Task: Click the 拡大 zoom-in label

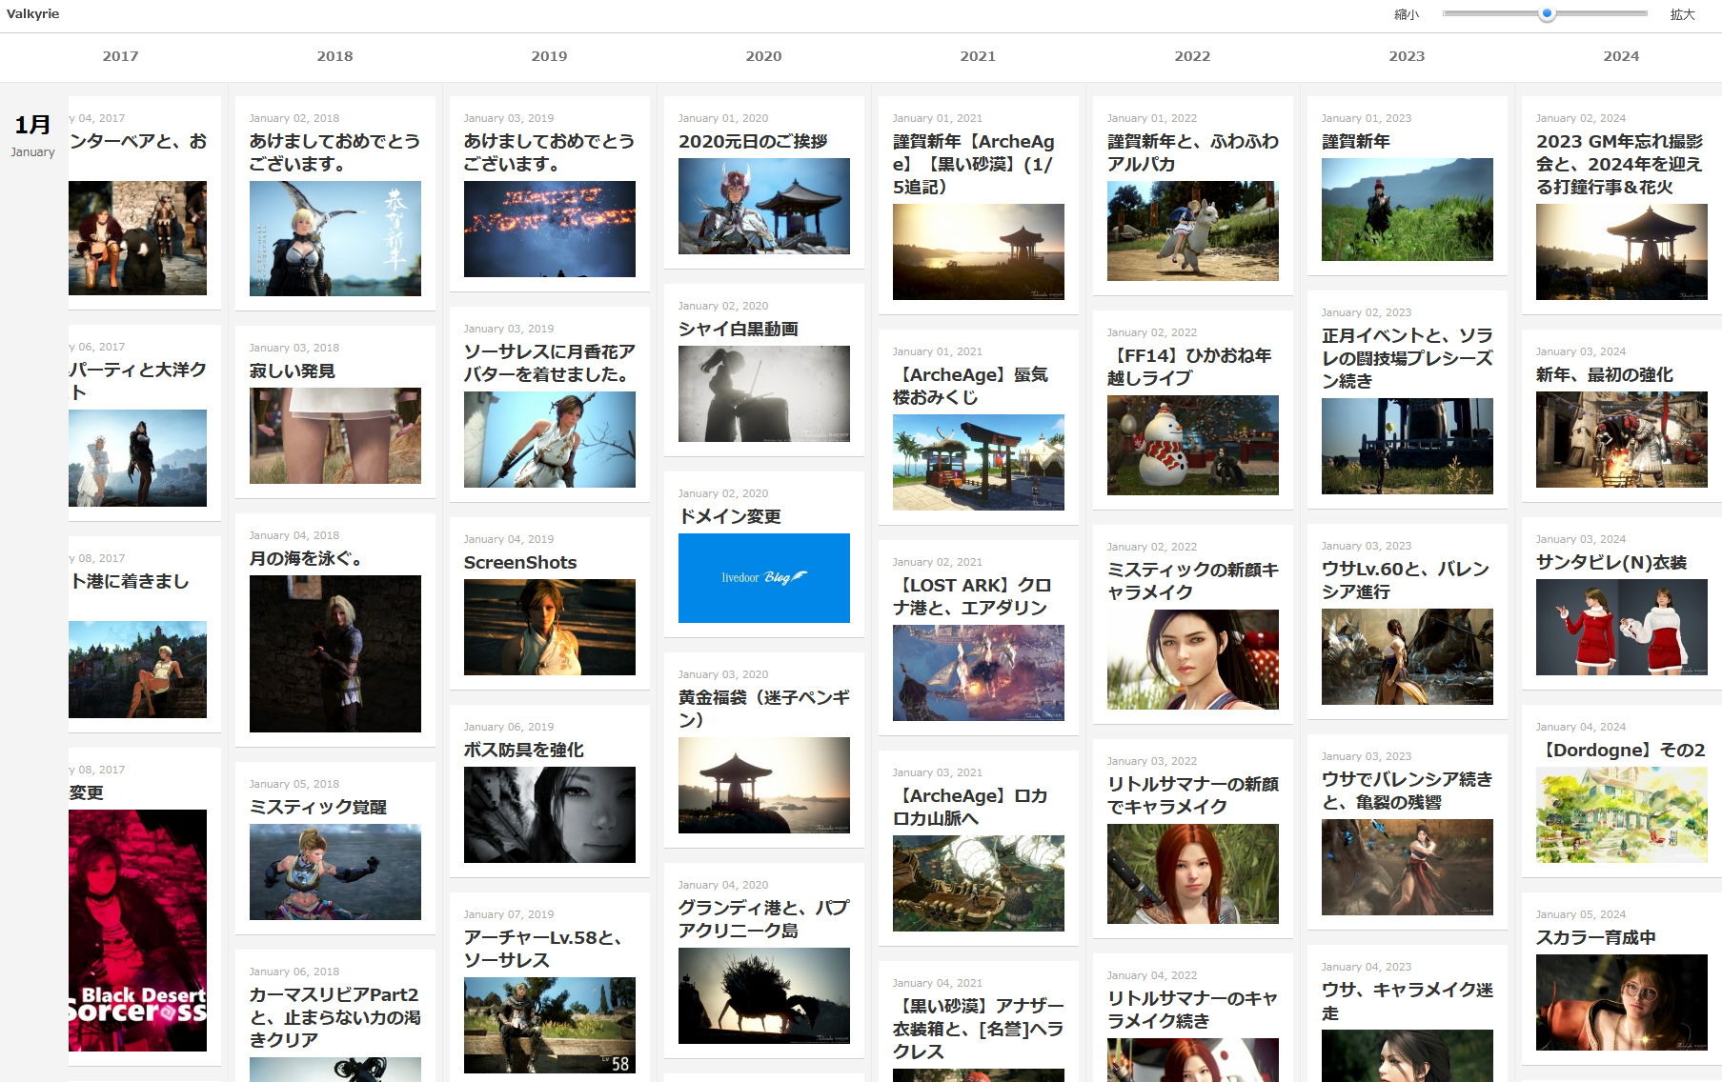Action: 1683,14
